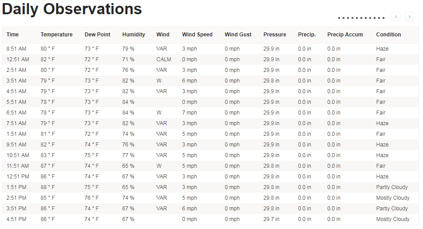Viewport: 423px width, 229px height.
Task: Click the 88 °F temperature cell
Action: pyautogui.click(x=47, y=187)
